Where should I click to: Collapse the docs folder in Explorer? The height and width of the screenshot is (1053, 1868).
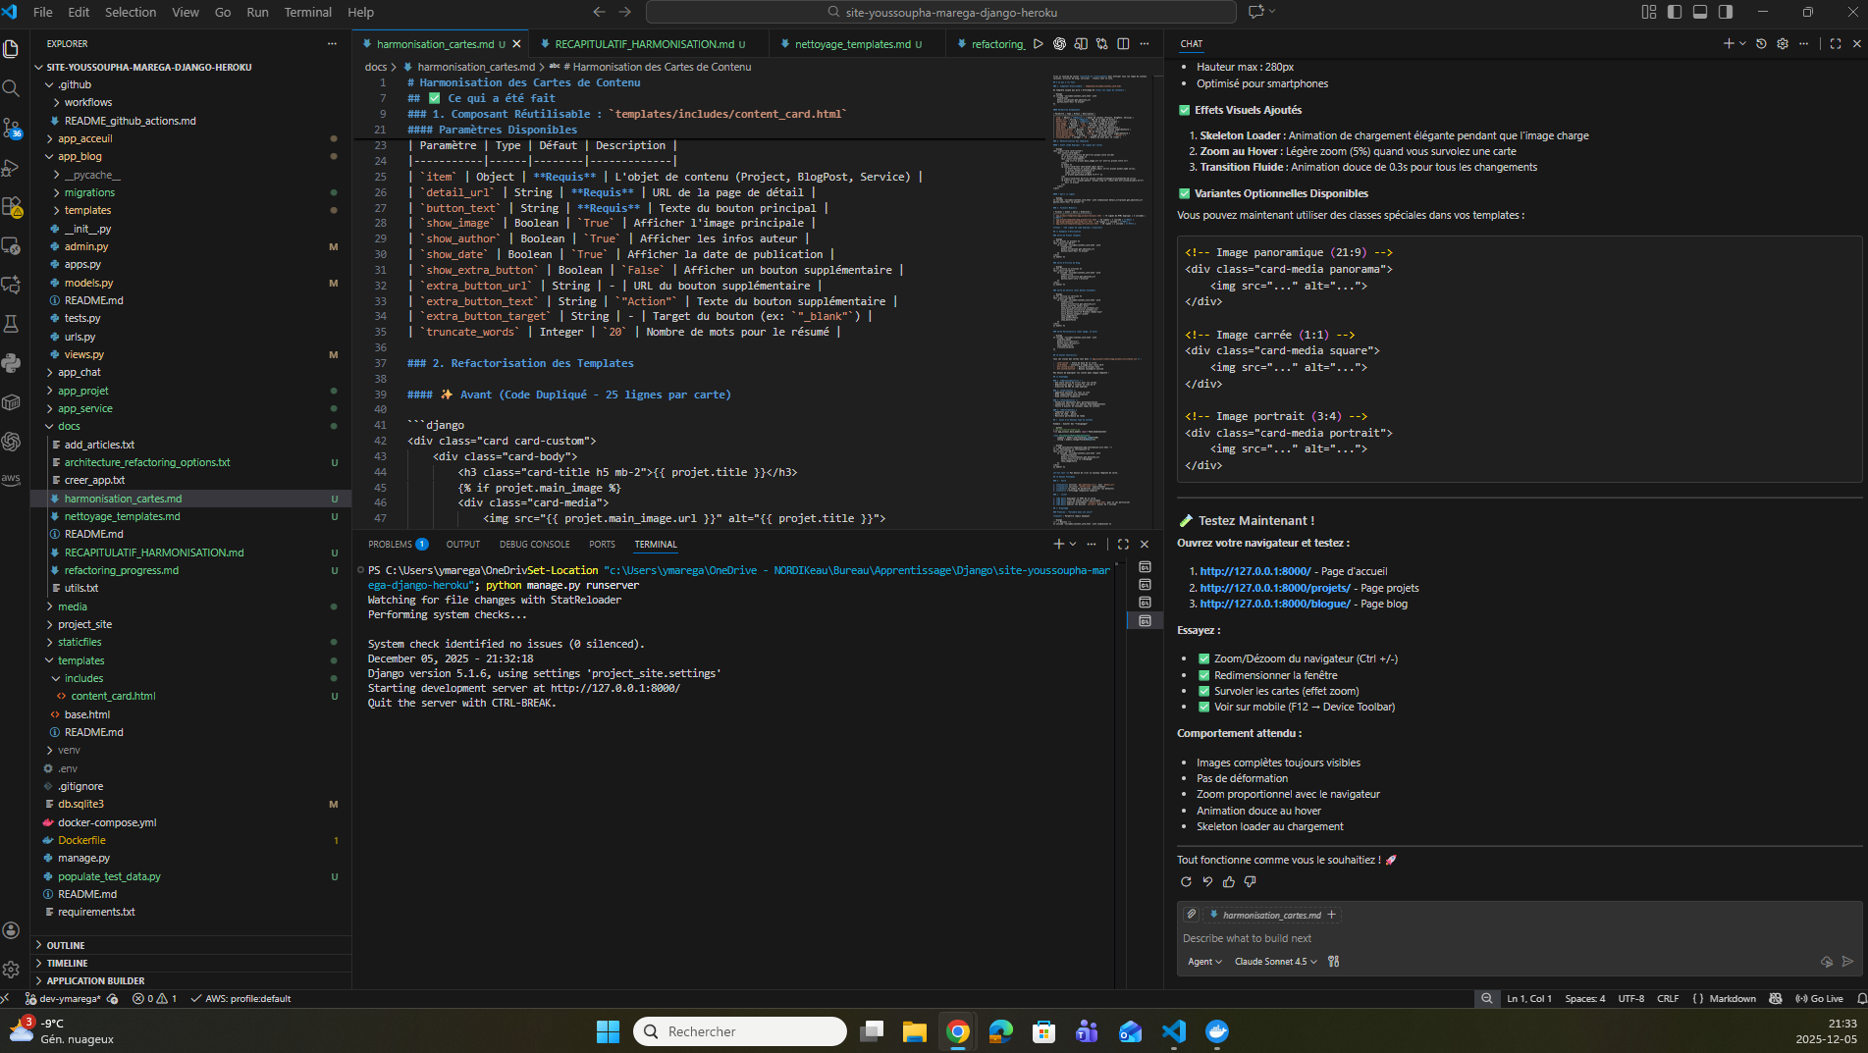[67, 426]
